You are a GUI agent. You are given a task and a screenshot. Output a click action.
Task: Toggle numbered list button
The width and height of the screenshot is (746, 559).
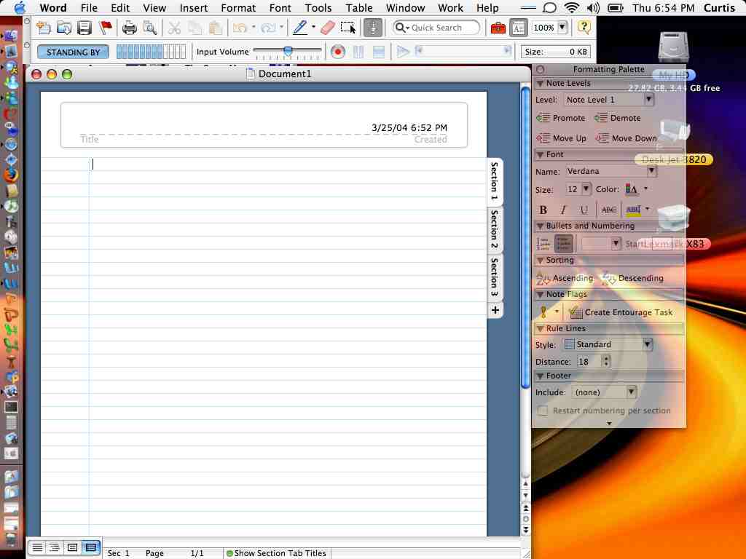543,244
